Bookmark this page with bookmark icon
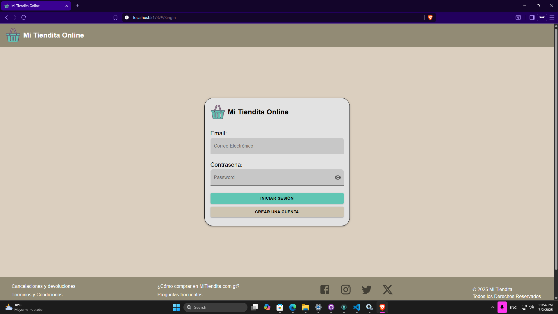558x314 pixels. (x=115, y=17)
